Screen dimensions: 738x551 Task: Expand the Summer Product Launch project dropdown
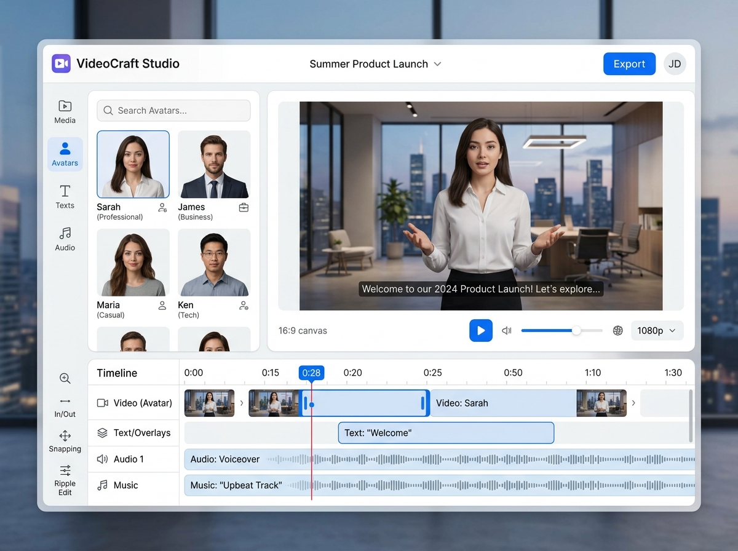click(437, 64)
